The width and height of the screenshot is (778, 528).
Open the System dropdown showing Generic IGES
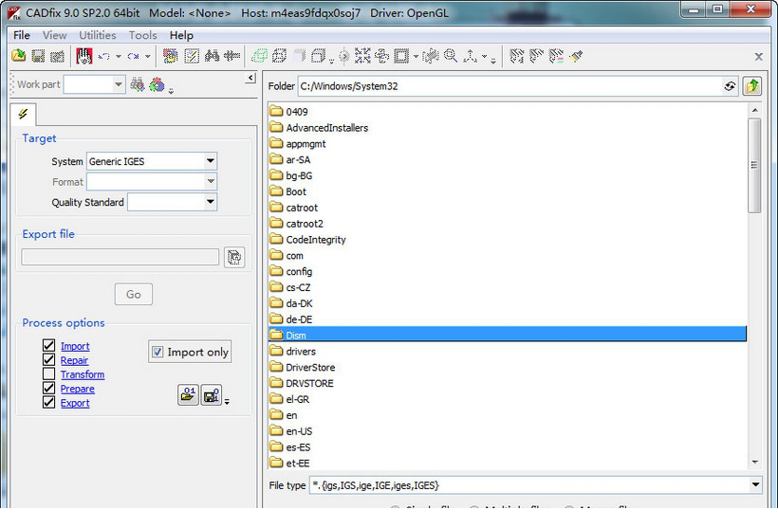[x=211, y=161]
